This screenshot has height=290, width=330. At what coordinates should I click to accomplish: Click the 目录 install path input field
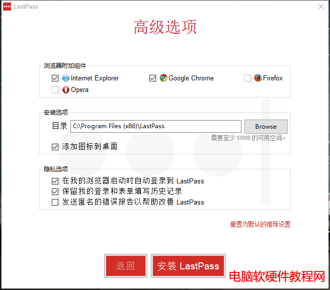[x=156, y=126]
